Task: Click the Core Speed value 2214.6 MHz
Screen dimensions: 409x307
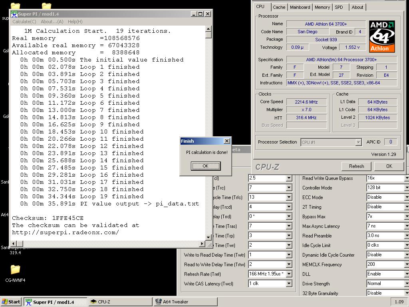Action: pos(306,102)
